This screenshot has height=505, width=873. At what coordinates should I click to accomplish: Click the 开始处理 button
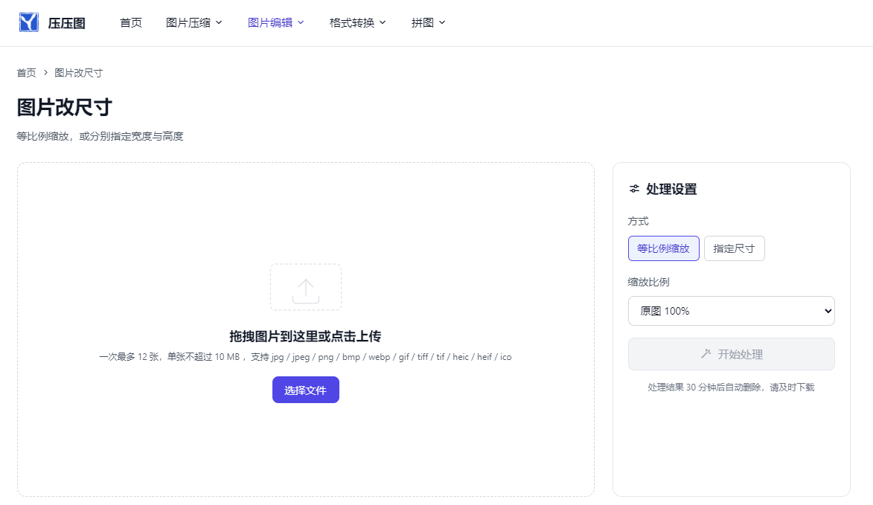tap(732, 354)
